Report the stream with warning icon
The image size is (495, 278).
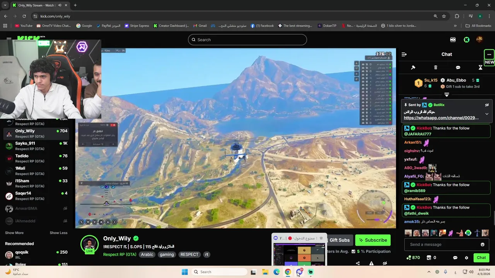[x=371, y=263]
